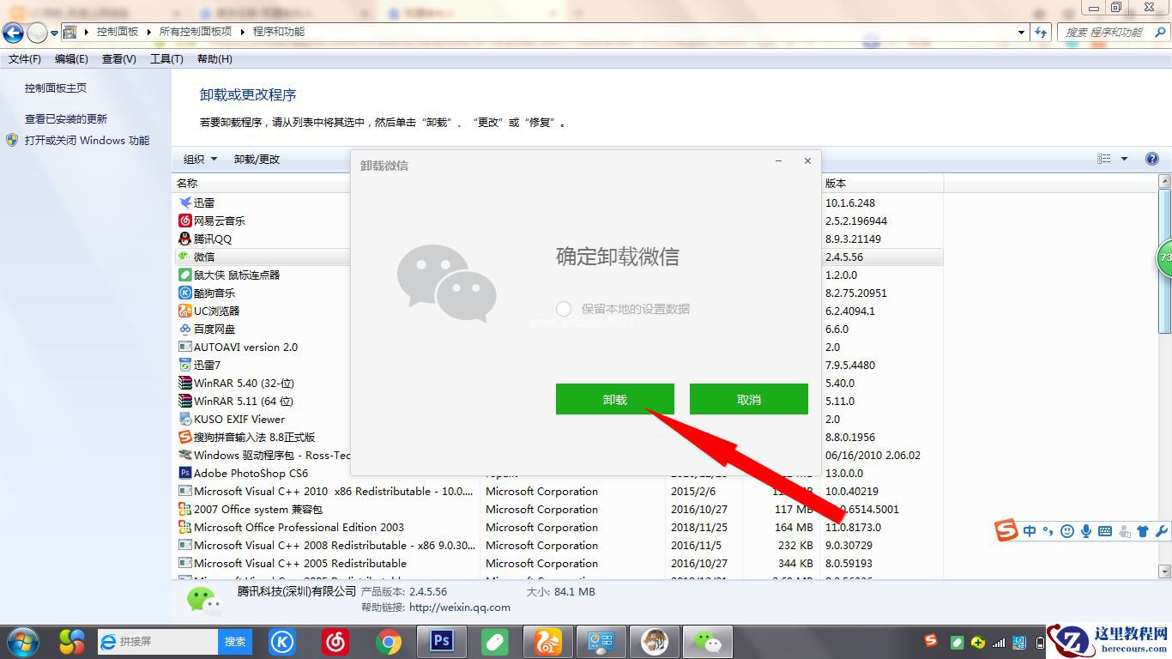The image size is (1172, 659).
Task: Click the back navigation arrow
Action: pos(13,32)
